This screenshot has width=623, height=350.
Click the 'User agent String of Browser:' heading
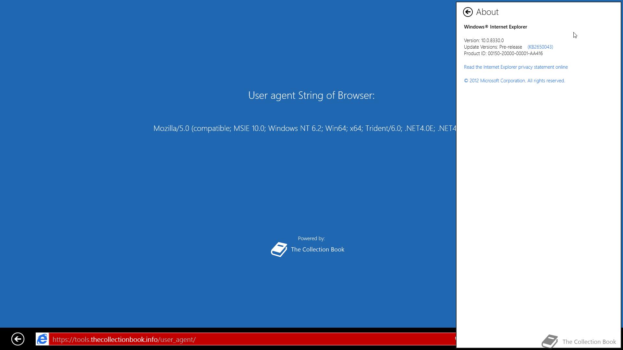point(311,95)
